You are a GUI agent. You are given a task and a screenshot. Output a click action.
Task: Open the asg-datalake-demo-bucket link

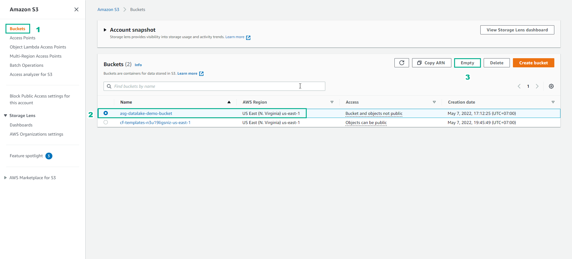coord(146,113)
